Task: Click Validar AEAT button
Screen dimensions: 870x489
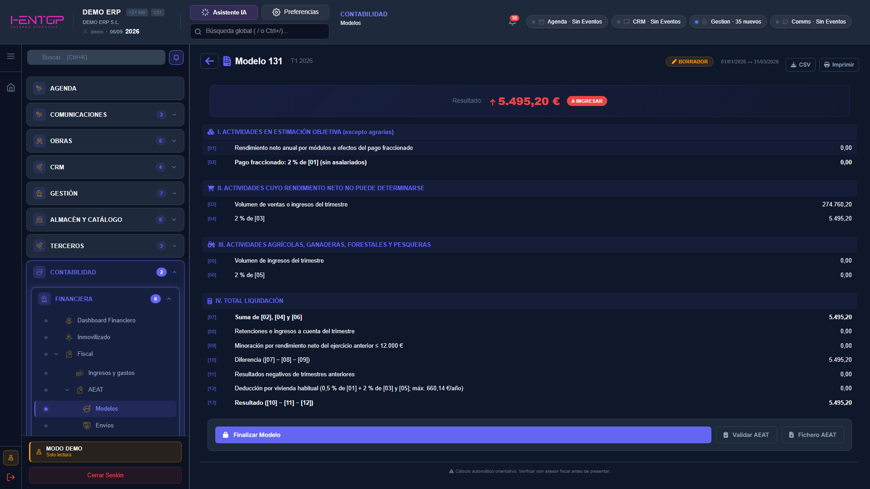Action: 746,435
